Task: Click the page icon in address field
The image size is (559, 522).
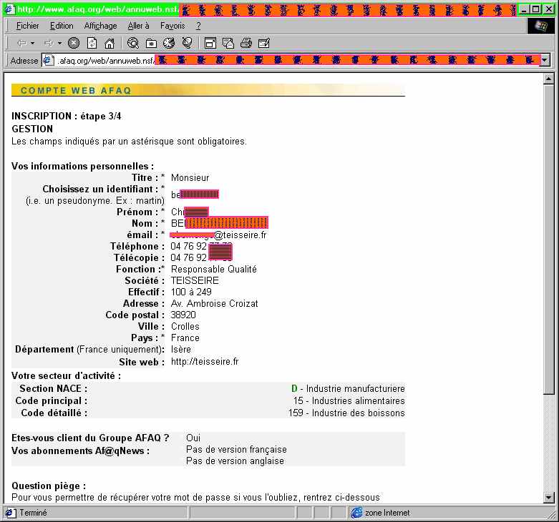Action: click(48, 60)
